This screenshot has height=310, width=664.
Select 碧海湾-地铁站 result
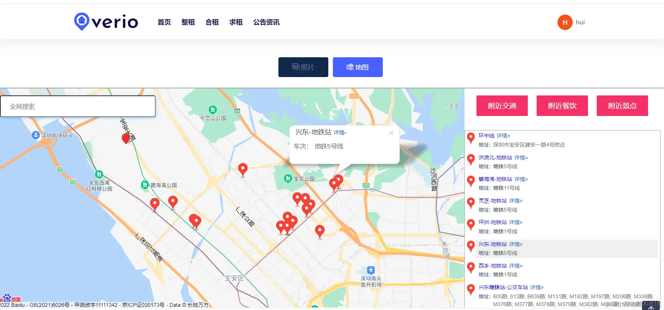tap(495, 179)
